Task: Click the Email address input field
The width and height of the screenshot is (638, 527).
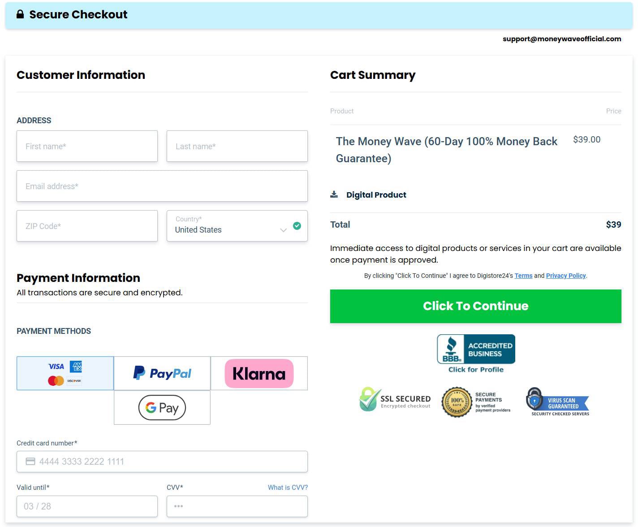Action: coord(162,186)
